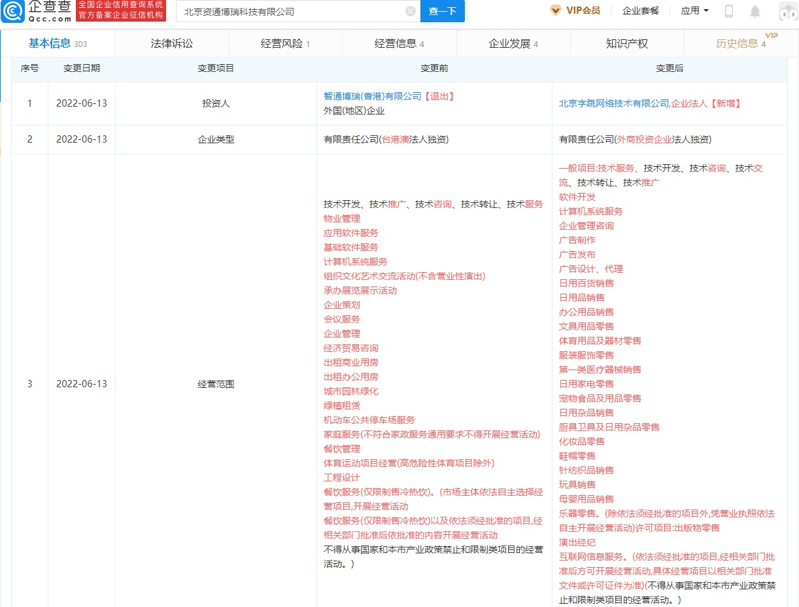This screenshot has width=799, height=607.
Task: Click the 序号 column header
Action: pos(29,69)
